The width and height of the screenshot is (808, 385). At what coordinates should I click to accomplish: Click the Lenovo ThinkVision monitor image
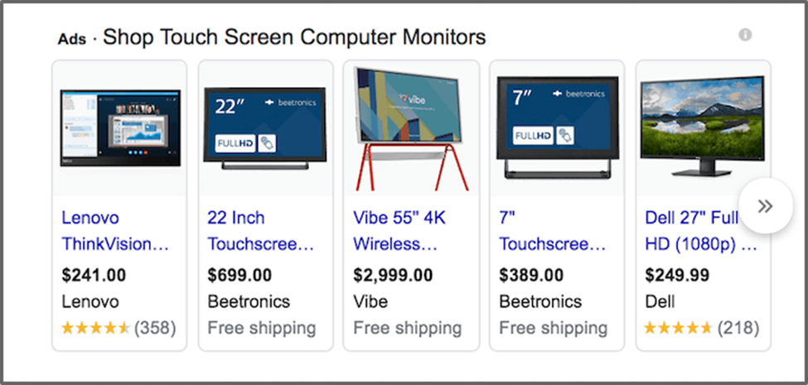(120, 128)
